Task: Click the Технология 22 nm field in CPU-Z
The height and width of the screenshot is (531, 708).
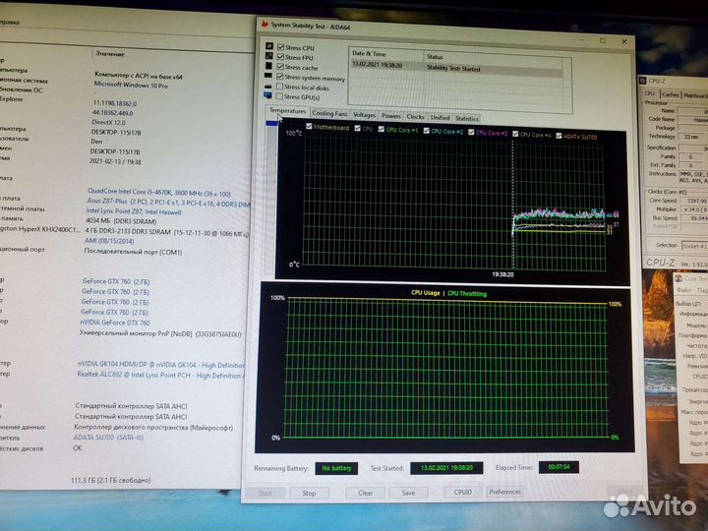Action: (x=693, y=137)
